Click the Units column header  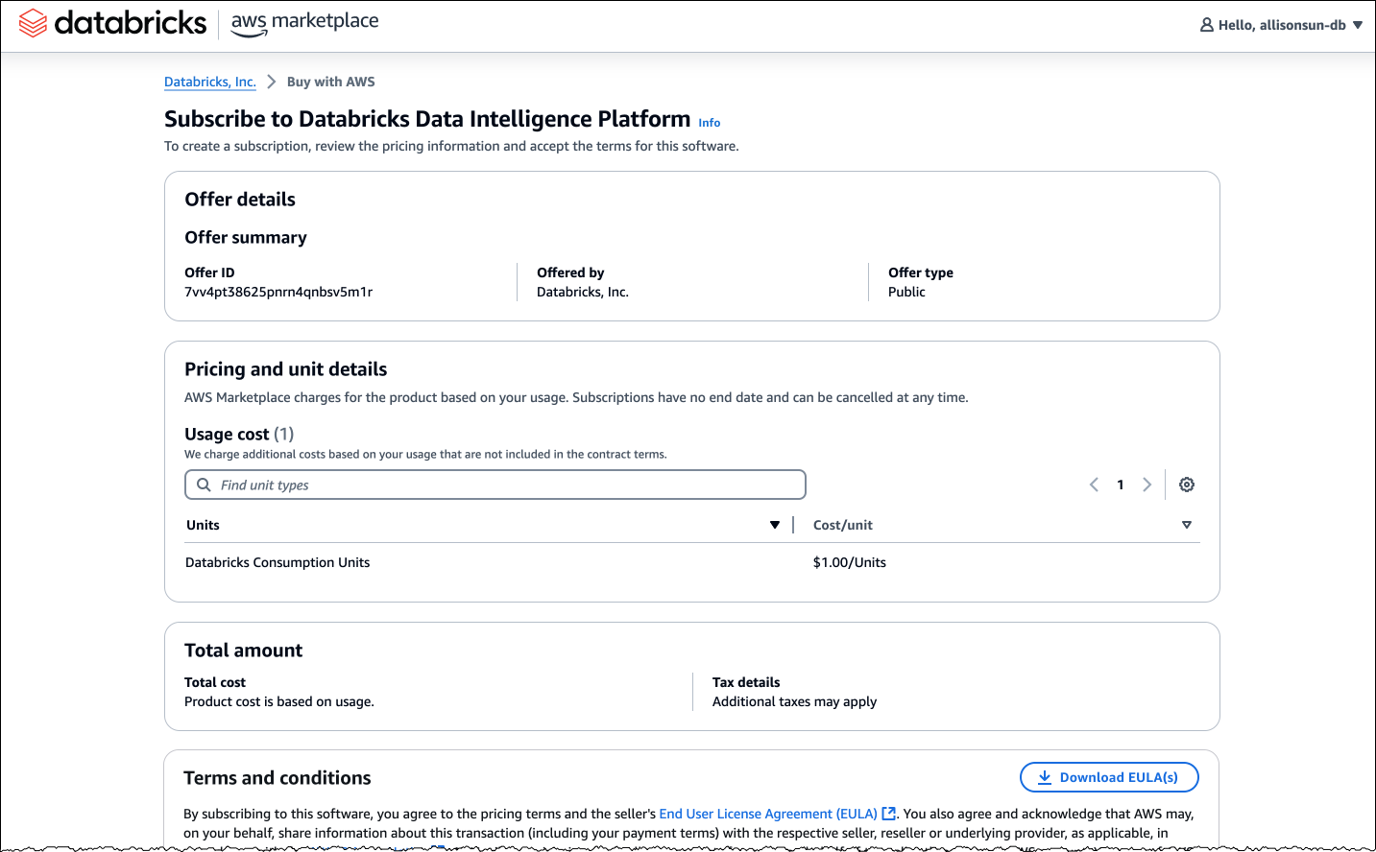click(x=204, y=525)
